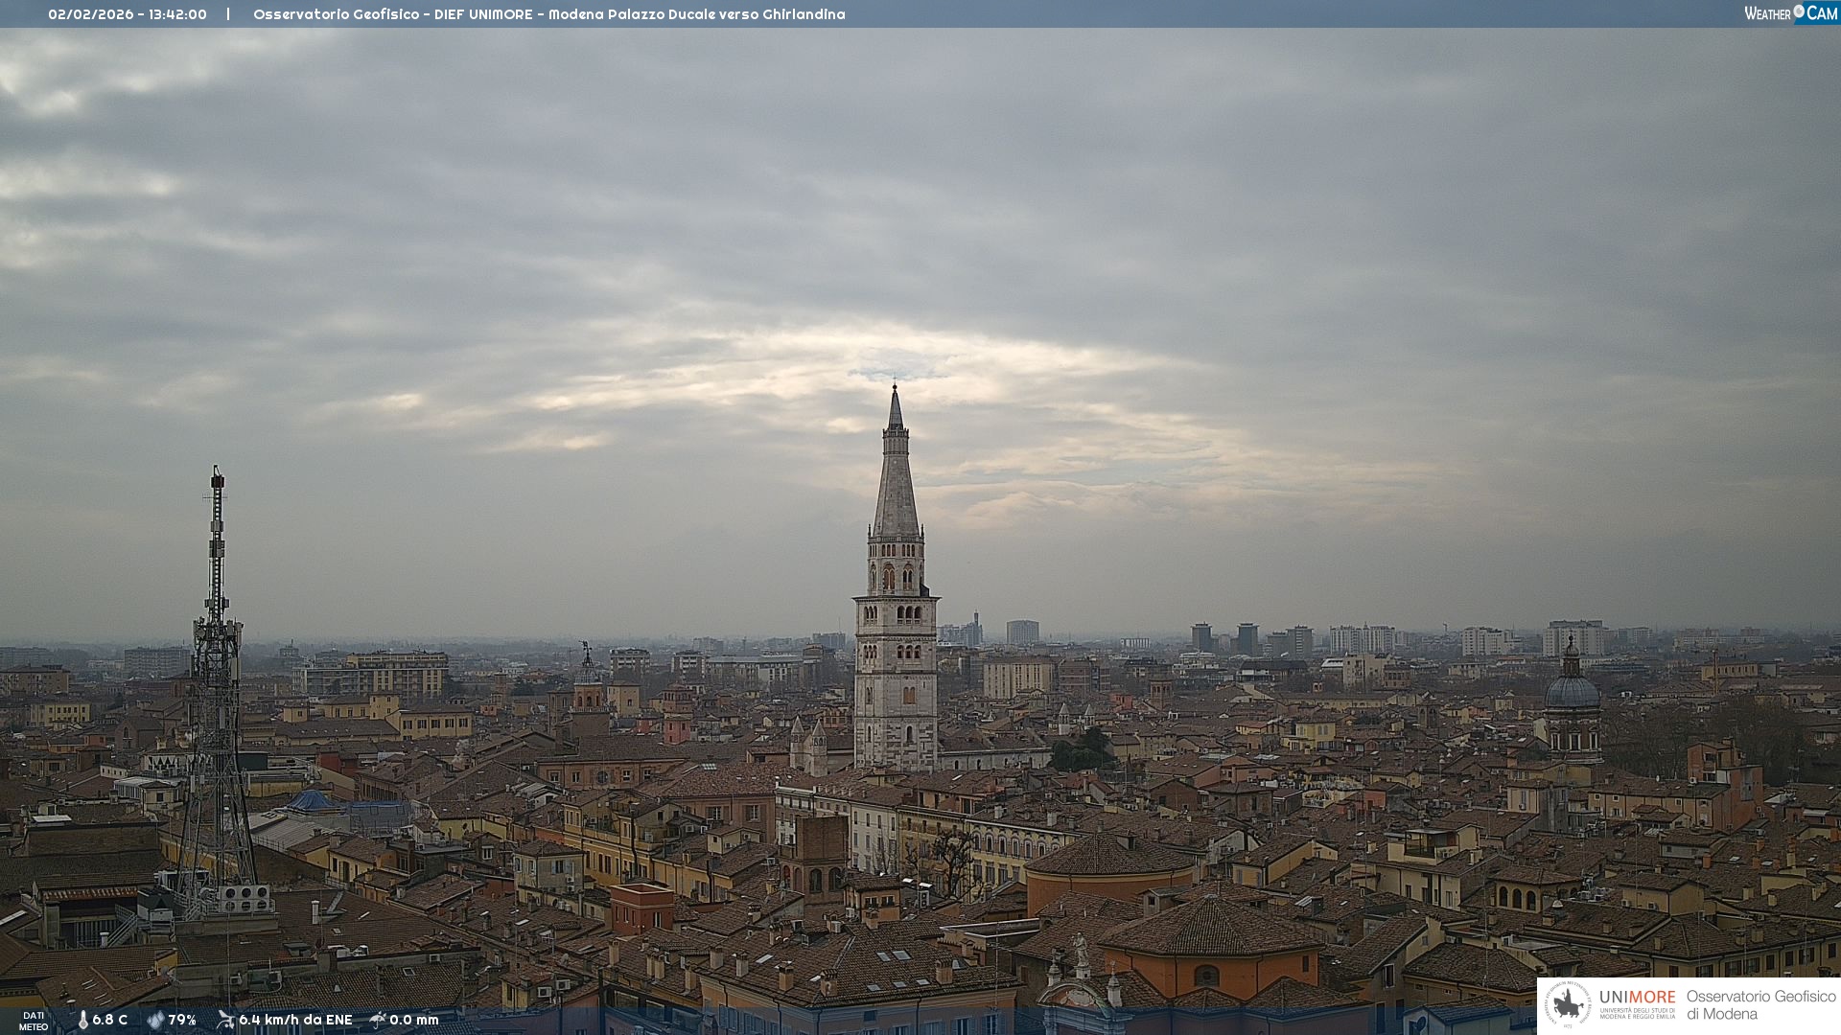Open the Osservatorio Geofisico di Modena link
1841x1035 pixels.
pos(1760,1005)
